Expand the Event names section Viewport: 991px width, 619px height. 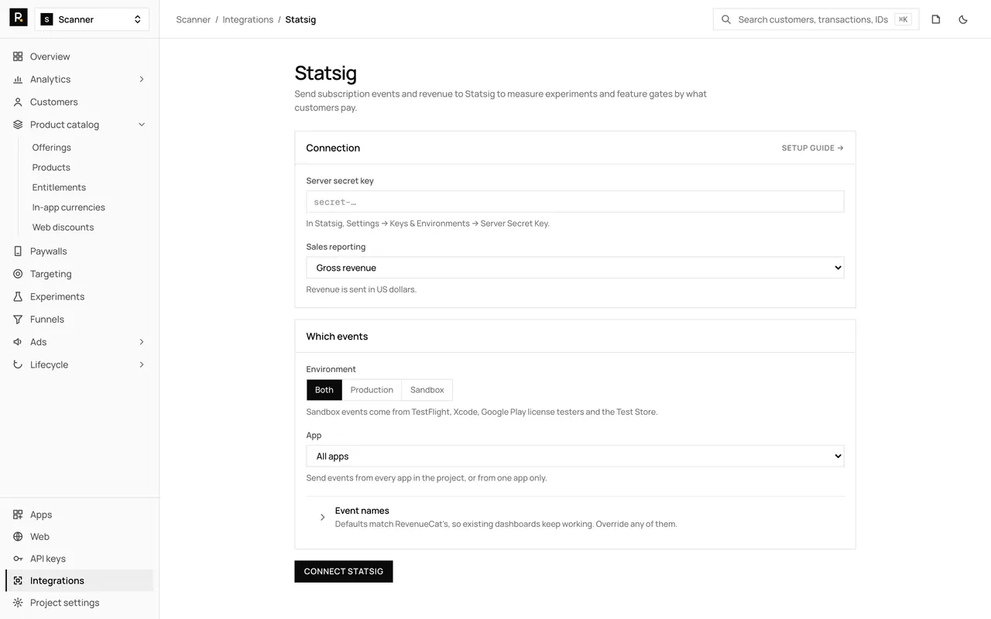click(575, 517)
